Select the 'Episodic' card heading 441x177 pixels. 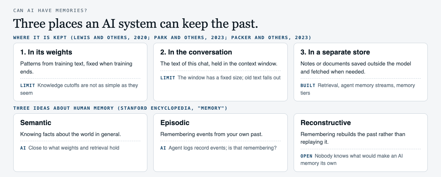[x=175, y=123]
